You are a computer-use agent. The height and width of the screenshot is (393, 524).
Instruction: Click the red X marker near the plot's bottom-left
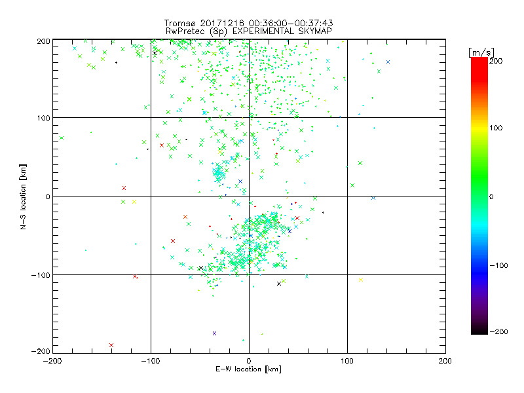[x=111, y=345]
